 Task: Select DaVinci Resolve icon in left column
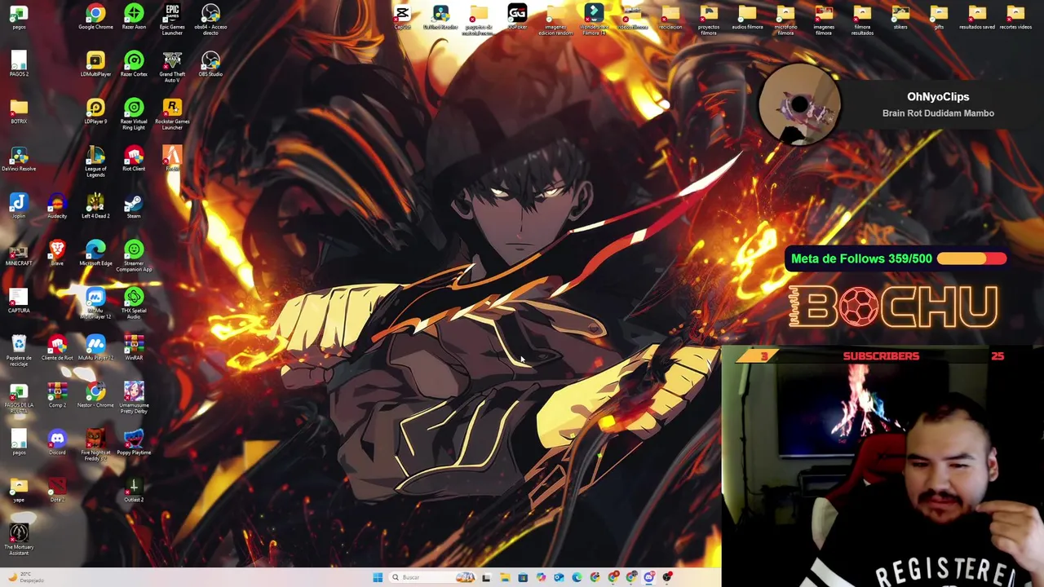(x=19, y=159)
